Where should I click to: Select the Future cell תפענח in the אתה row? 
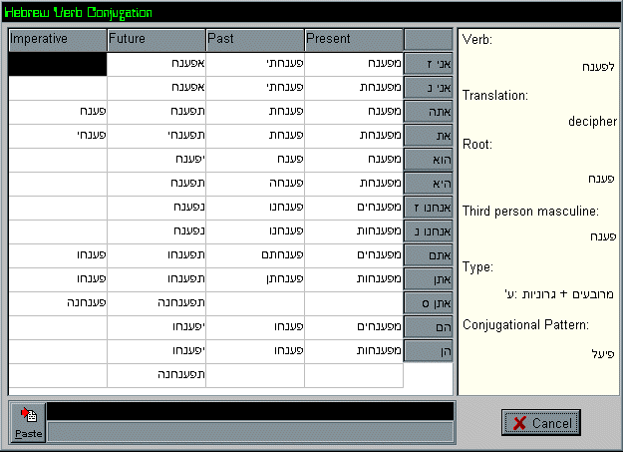[x=156, y=112]
